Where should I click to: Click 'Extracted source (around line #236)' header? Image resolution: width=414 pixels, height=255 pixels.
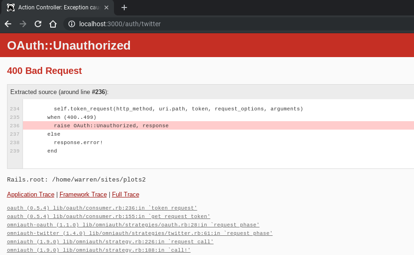pos(60,92)
